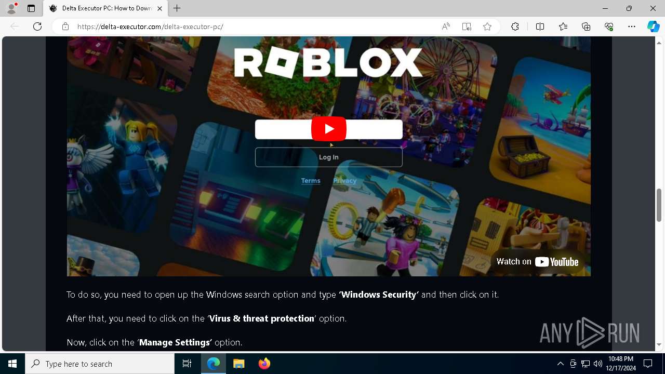Open Copilot sidebar
Screen dimensions: 665x374
(x=653, y=26)
